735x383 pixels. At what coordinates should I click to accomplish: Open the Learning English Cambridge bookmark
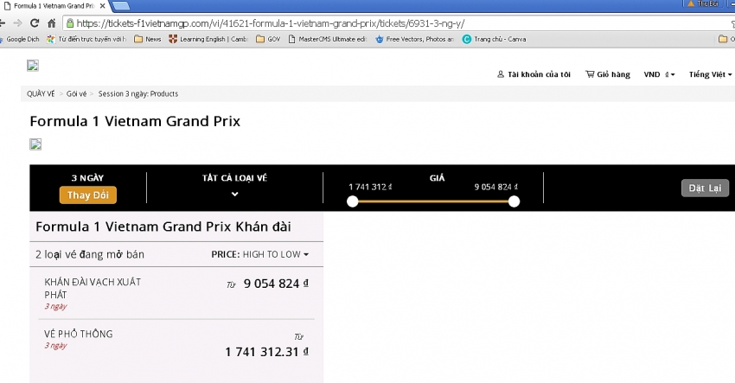(208, 39)
